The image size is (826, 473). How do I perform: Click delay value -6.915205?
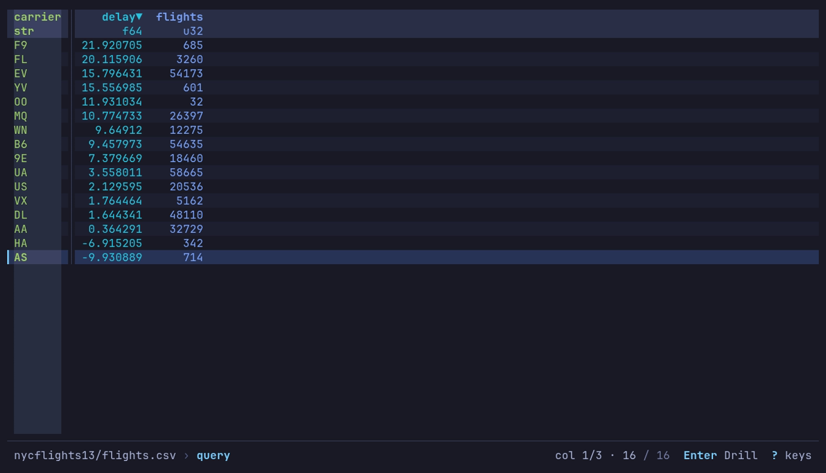pos(112,243)
